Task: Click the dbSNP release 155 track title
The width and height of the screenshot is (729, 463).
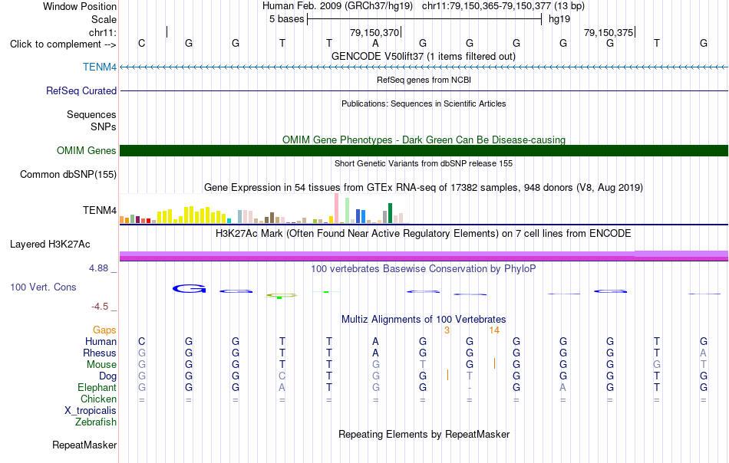Action: (424, 163)
